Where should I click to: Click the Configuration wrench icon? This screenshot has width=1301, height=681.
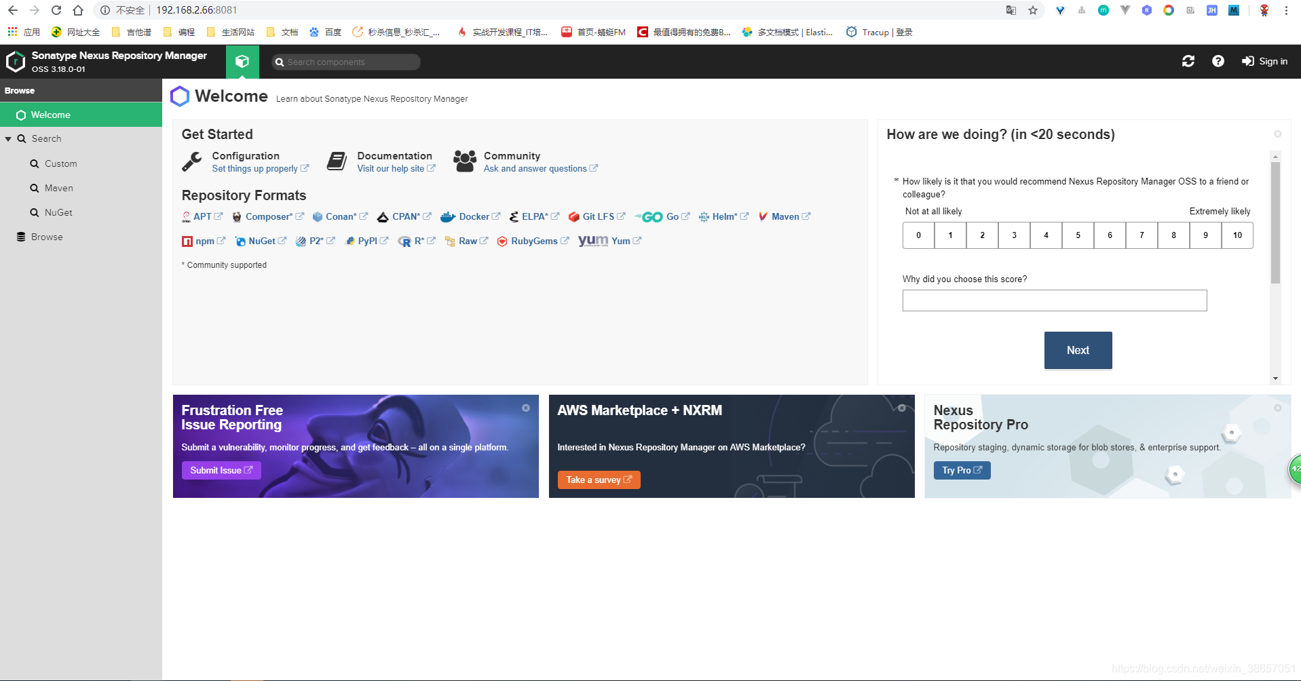[192, 161]
